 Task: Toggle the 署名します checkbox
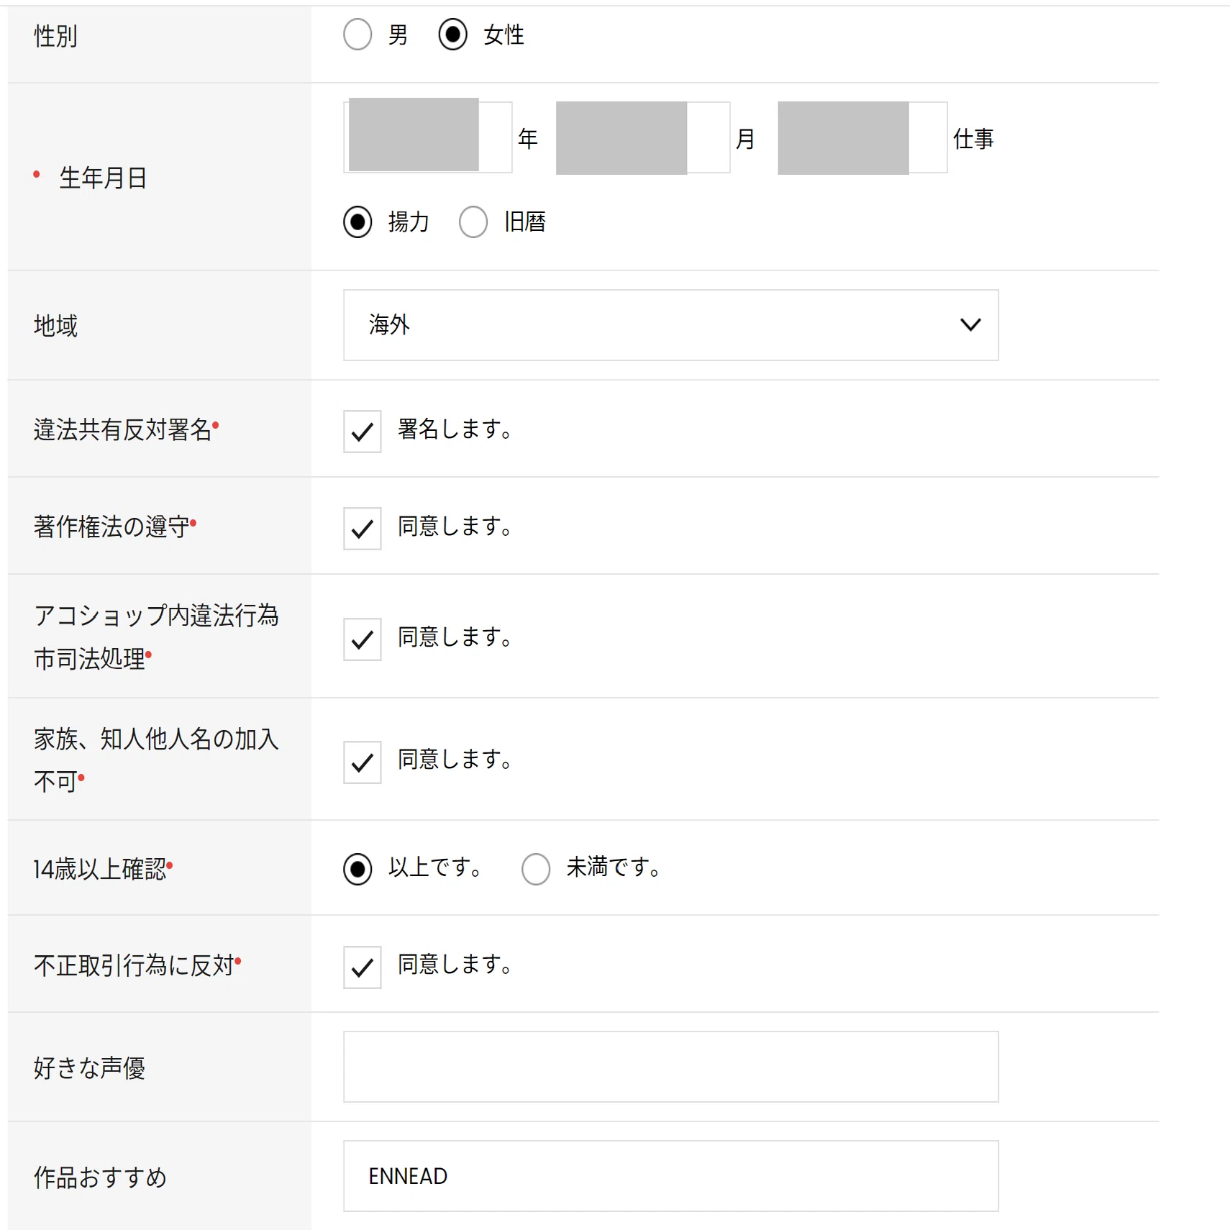click(363, 432)
